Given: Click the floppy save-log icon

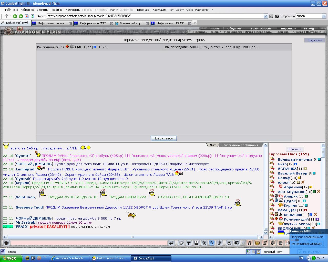Looking at the screenshot, I should point(196,243).
